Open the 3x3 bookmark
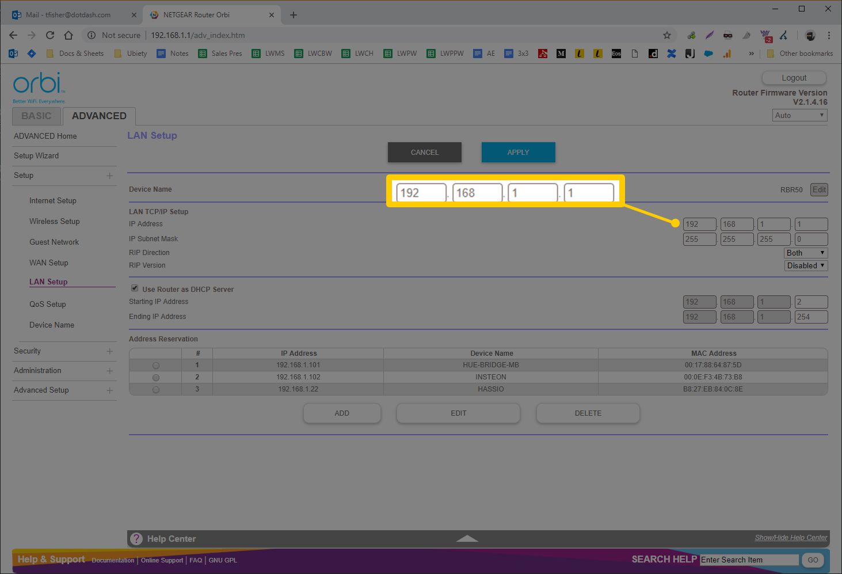The width and height of the screenshot is (842, 574). [x=516, y=54]
